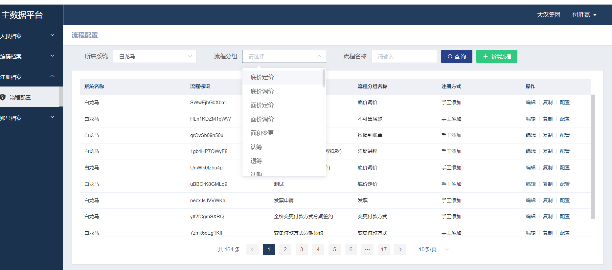The width and height of the screenshot is (612, 270).
Task: Go to page 3
Action: click(302, 249)
